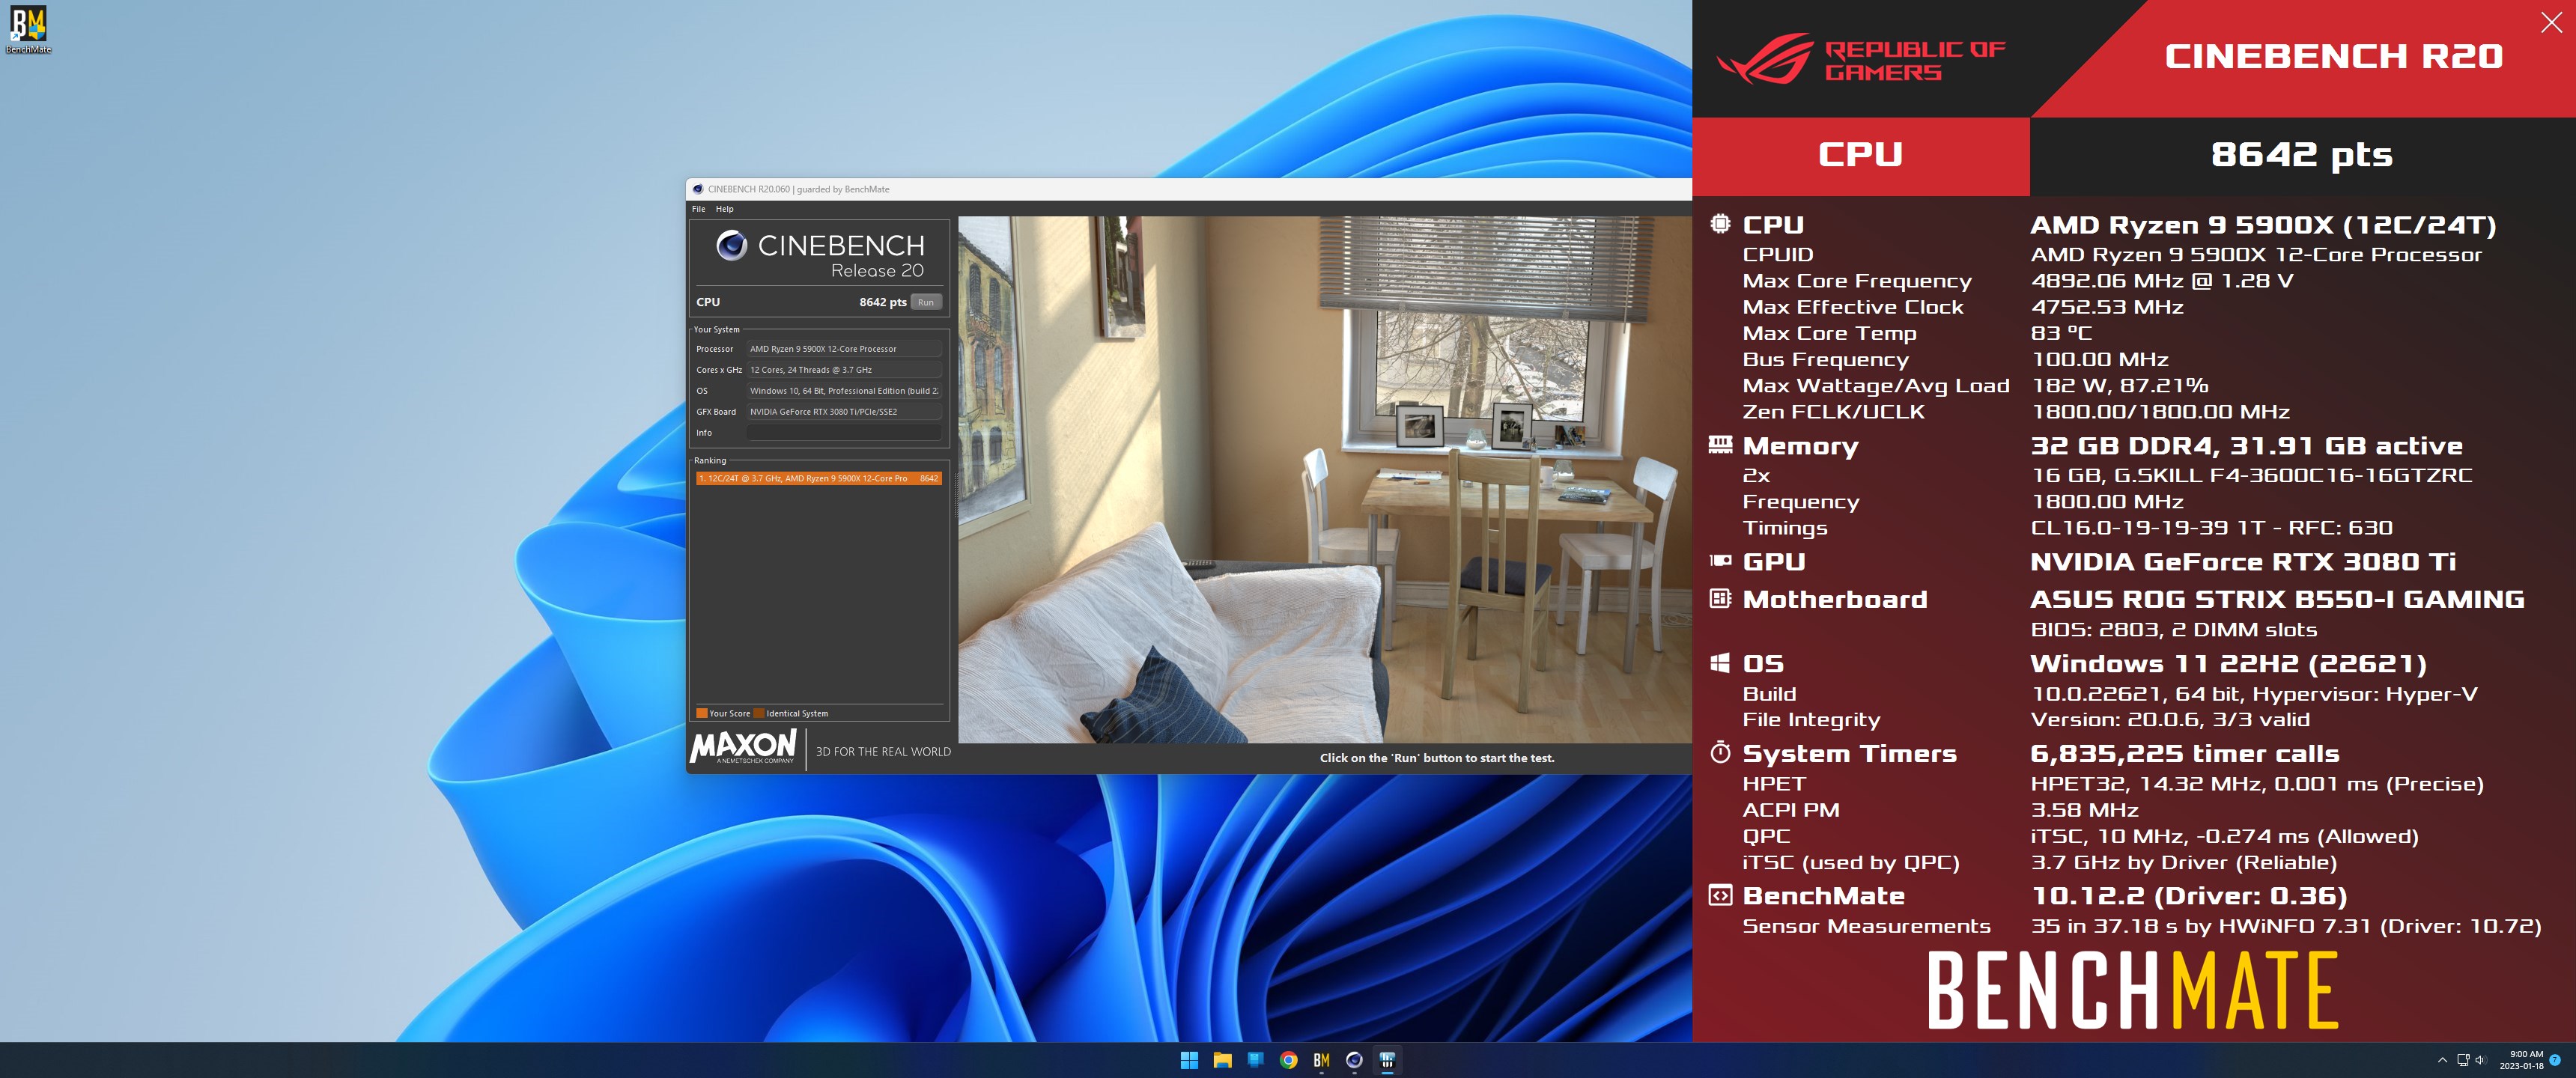Screen dimensions: 2576x1078
Task: Open the notification center badge
Action: (x=2555, y=1060)
